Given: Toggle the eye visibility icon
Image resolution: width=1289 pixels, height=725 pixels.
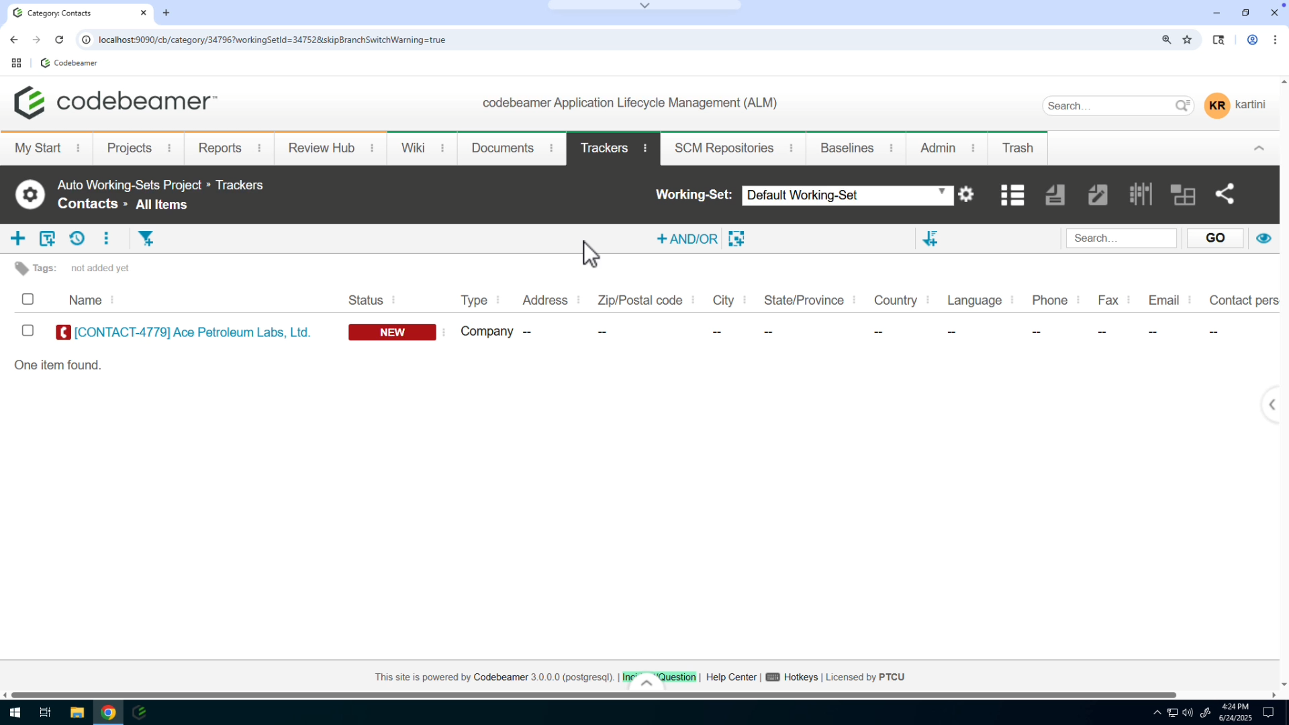Looking at the screenshot, I should coord(1263,238).
